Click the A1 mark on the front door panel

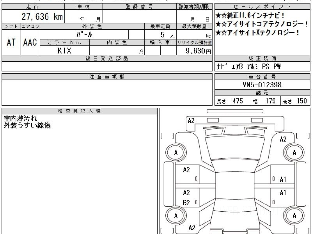[283, 179]
